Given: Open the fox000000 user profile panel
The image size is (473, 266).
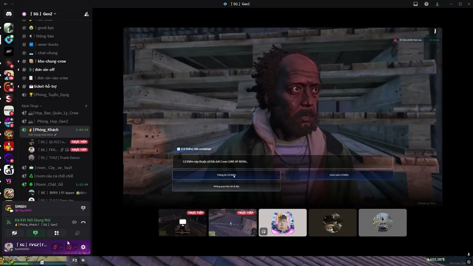Looking at the screenshot, I should point(27,247).
